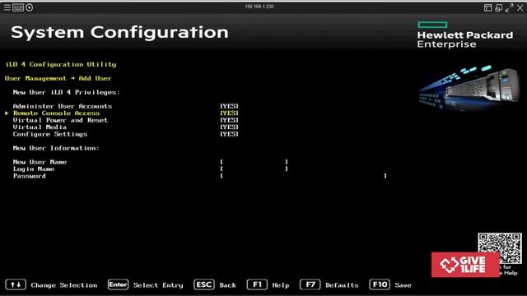The image size is (527, 296).
Task: Click the Login Name input field
Action: point(254,169)
